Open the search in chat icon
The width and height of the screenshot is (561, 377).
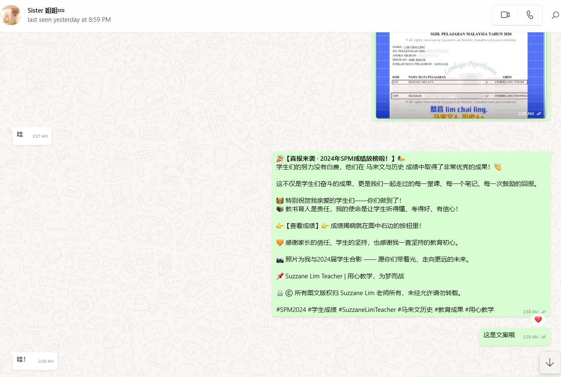555,16
